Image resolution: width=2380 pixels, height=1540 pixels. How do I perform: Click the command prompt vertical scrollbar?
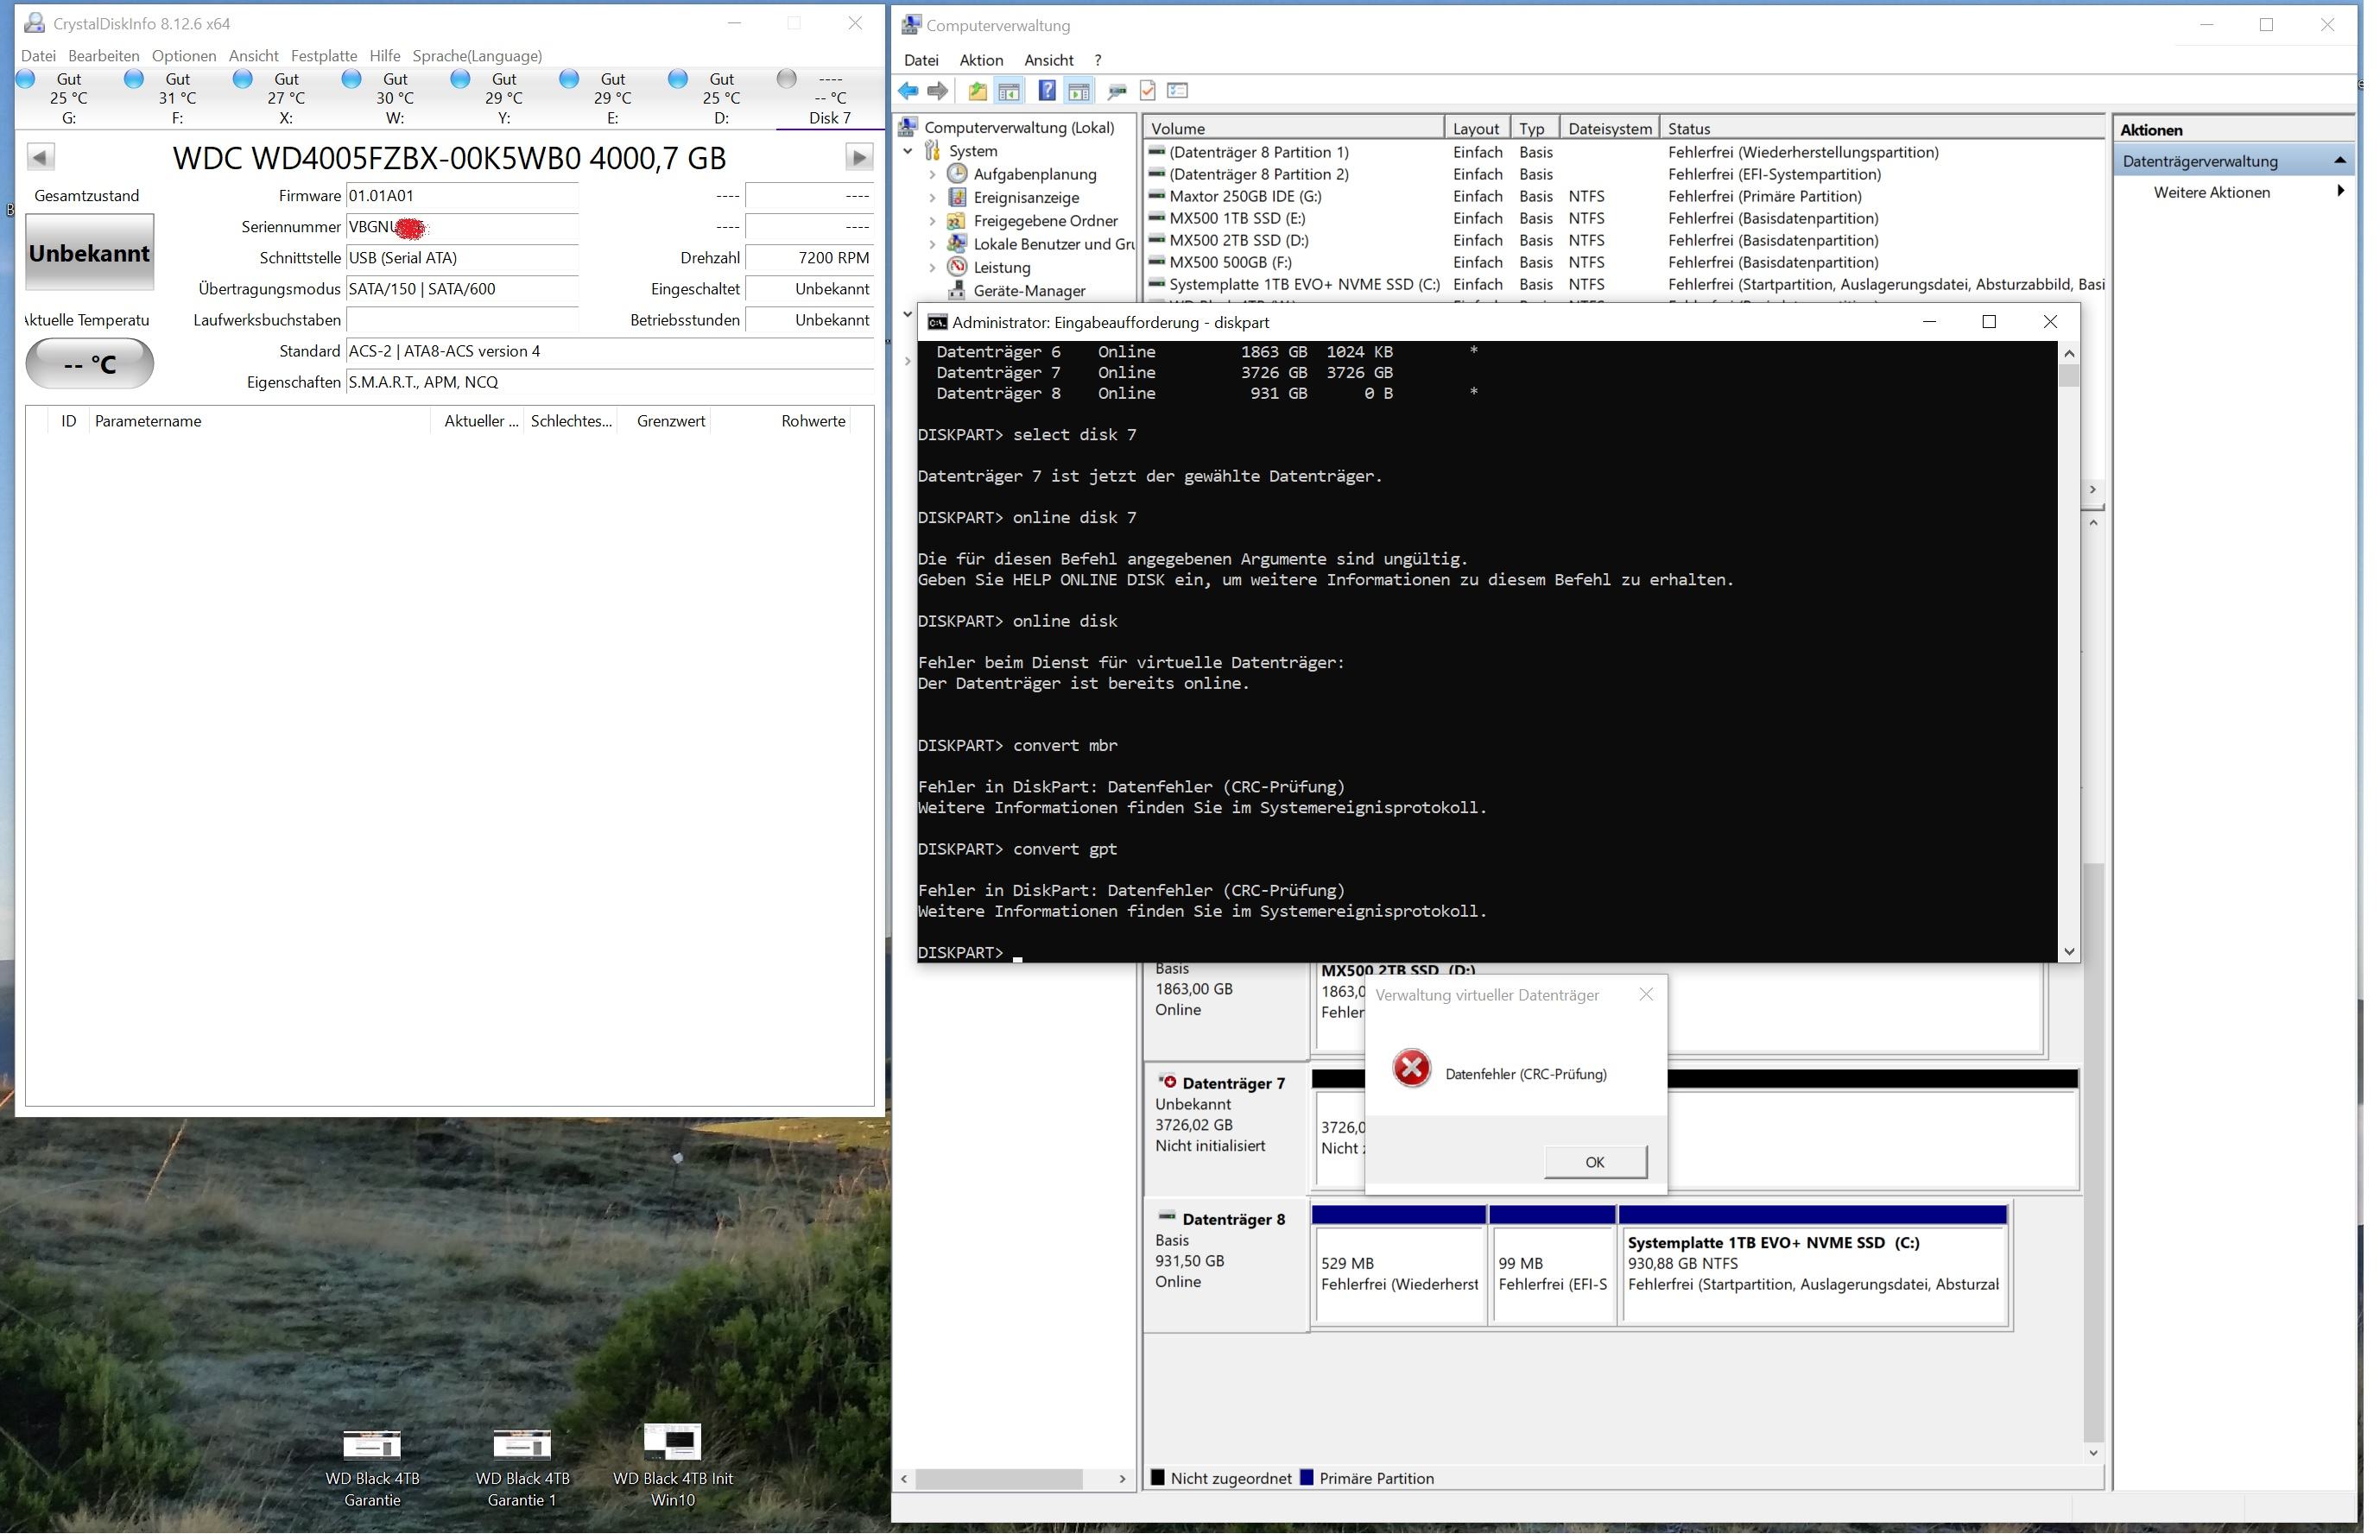coord(2069,653)
